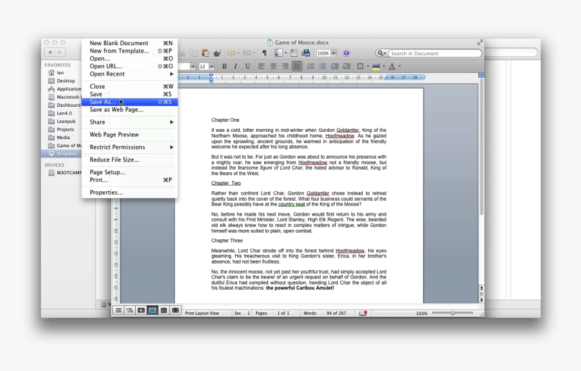This screenshot has height=371, width=581.
Task: Select Page Setup... in the menu
Action: [107, 172]
